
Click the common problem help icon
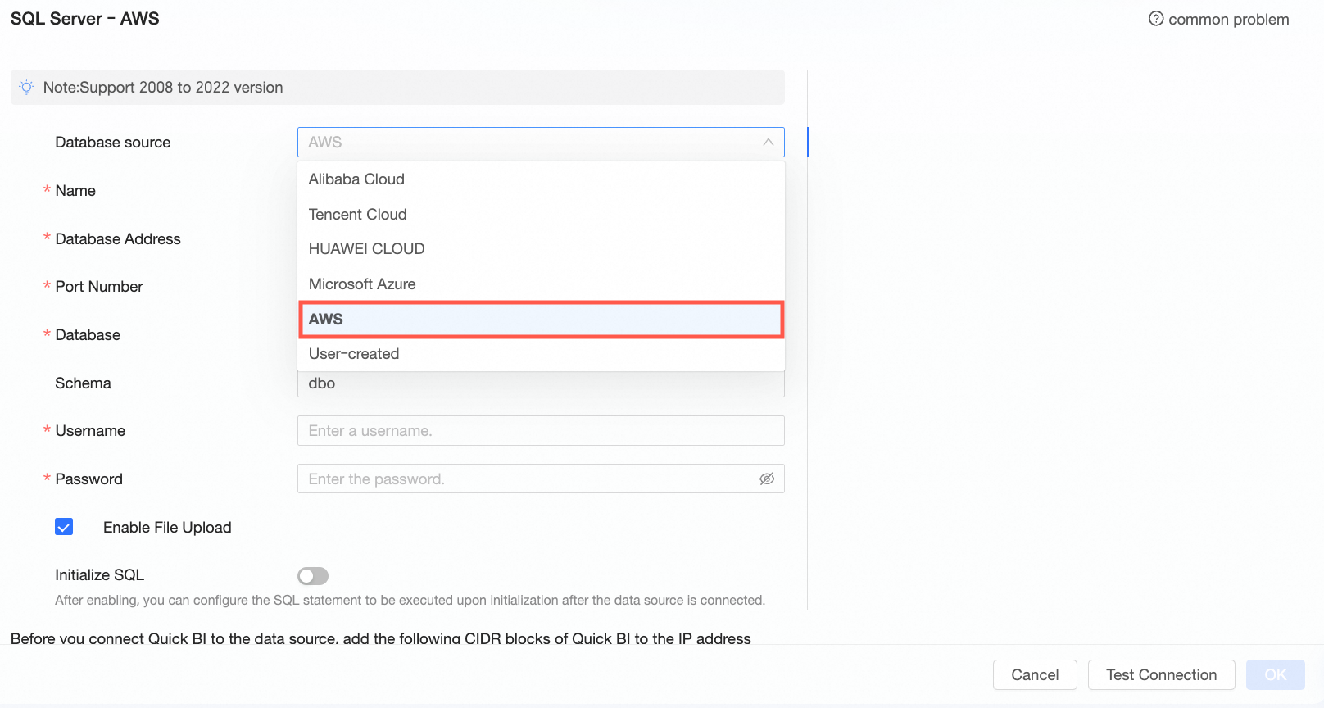[x=1155, y=19]
